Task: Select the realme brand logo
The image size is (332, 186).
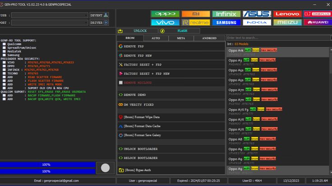Action: pos(196,22)
